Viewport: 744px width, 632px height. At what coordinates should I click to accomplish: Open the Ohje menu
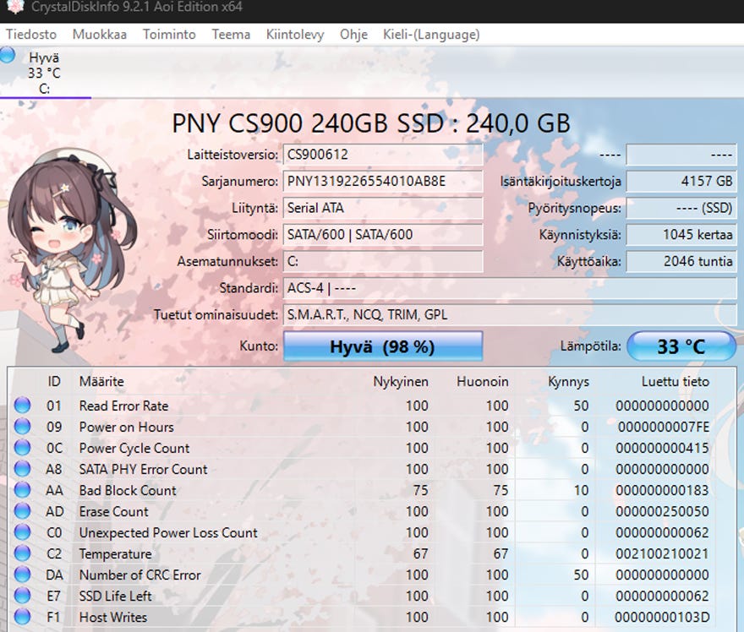pos(353,35)
